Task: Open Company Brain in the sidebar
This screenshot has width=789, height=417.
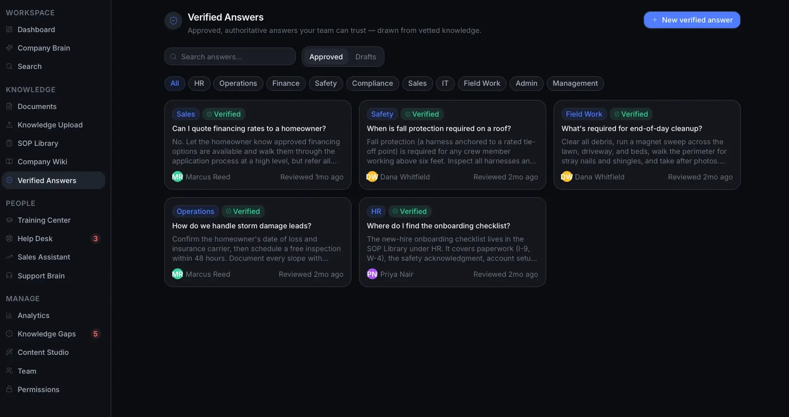Action: click(x=53, y=48)
